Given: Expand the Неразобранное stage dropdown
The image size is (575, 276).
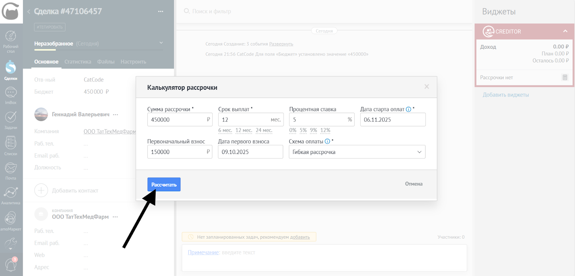Looking at the screenshot, I should 161,43.
